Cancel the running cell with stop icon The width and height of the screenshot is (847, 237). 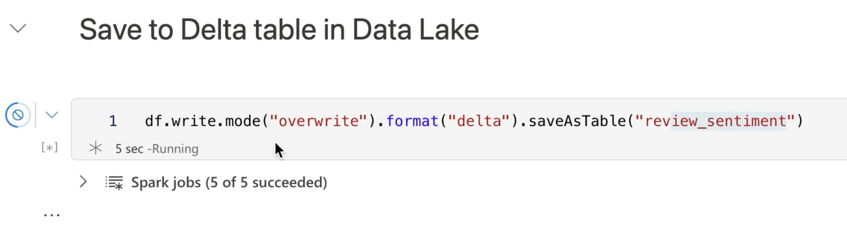tap(18, 115)
